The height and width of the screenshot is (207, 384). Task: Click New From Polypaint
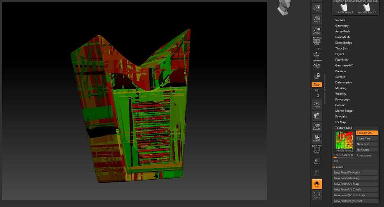coord(356,172)
